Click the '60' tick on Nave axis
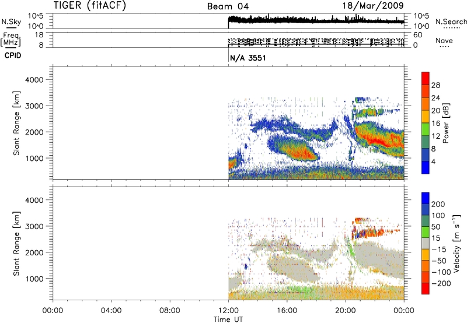This screenshot has width=467, height=323. click(417, 35)
